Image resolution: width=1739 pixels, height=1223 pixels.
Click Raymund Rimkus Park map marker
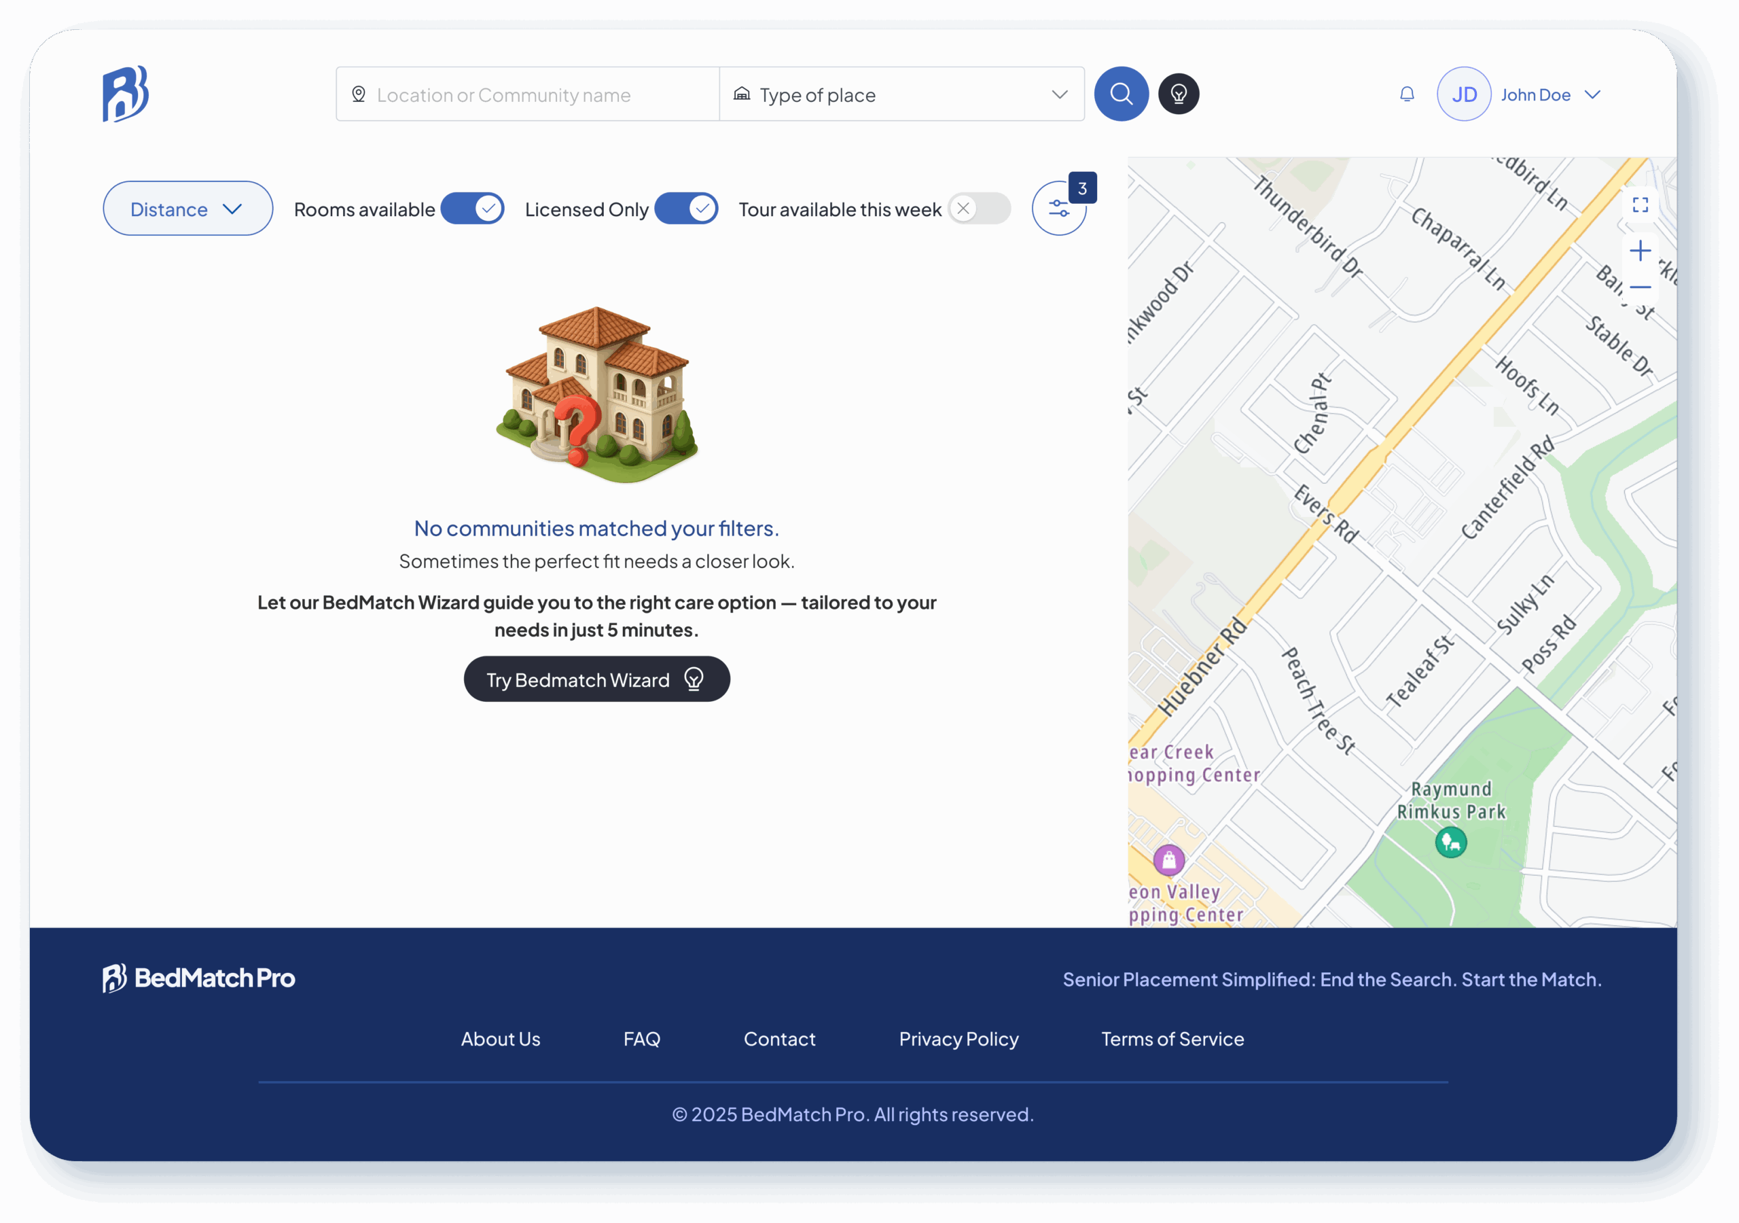click(x=1450, y=842)
